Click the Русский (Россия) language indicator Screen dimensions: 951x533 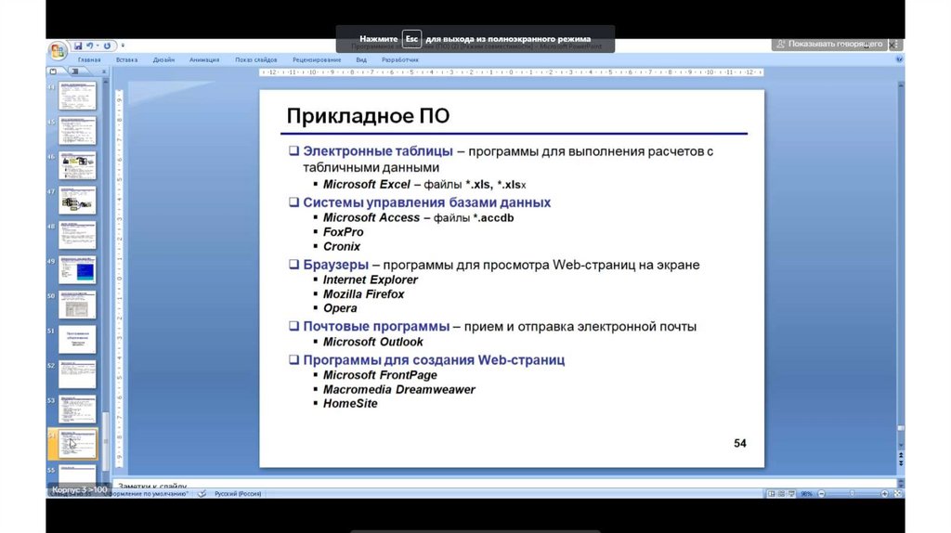(x=238, y=494)
